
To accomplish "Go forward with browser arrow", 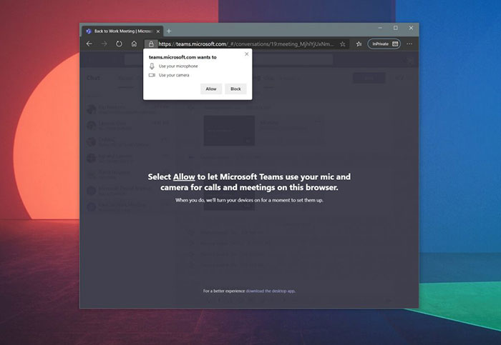I will coord(104,44).
